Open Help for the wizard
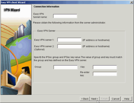This screenshot has width=134, height=103. [x=127, y=99]
